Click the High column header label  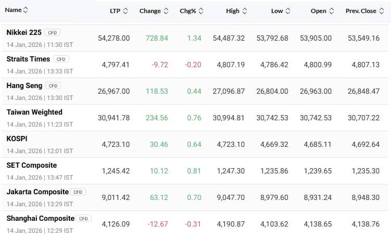[233, 11]
